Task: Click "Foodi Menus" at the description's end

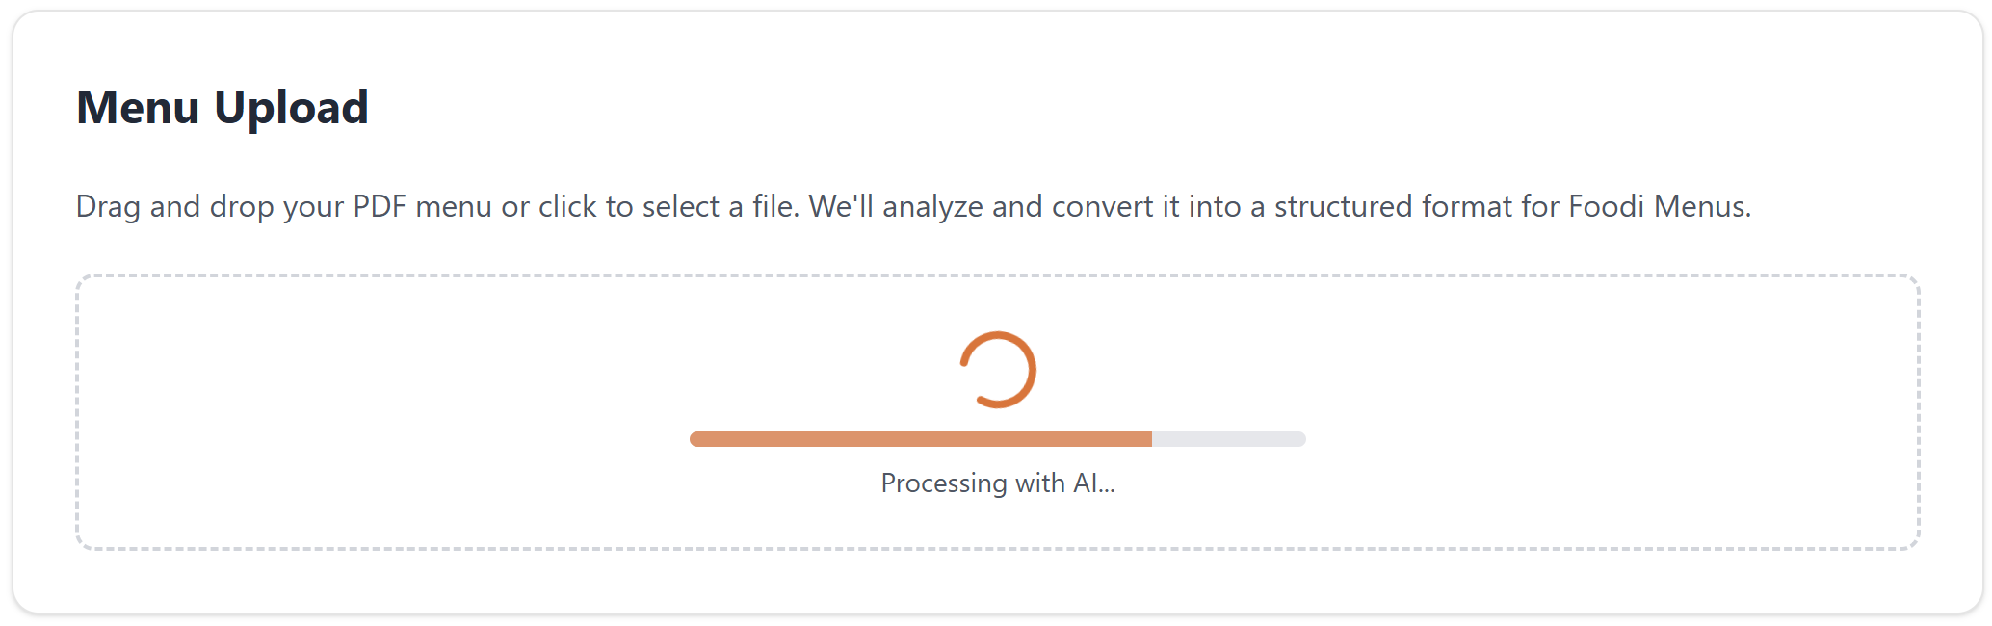Action: tap(1658, 206)
